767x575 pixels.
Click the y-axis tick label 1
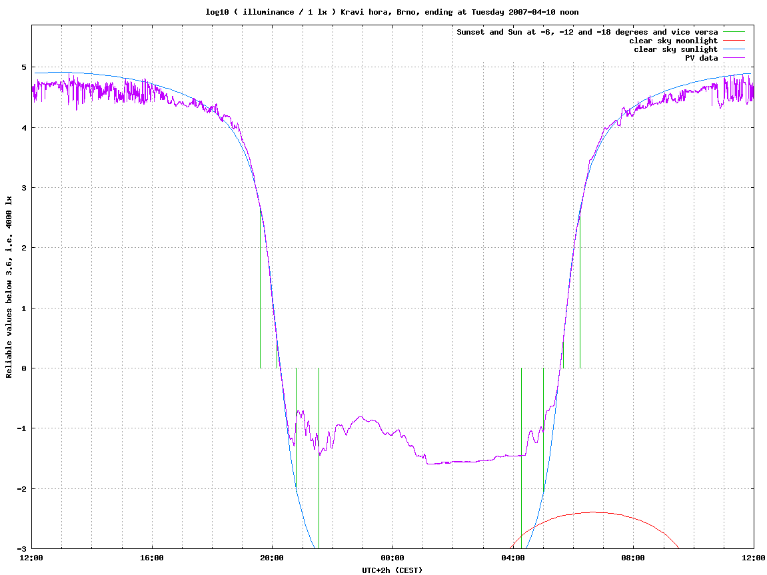point(24,308)
